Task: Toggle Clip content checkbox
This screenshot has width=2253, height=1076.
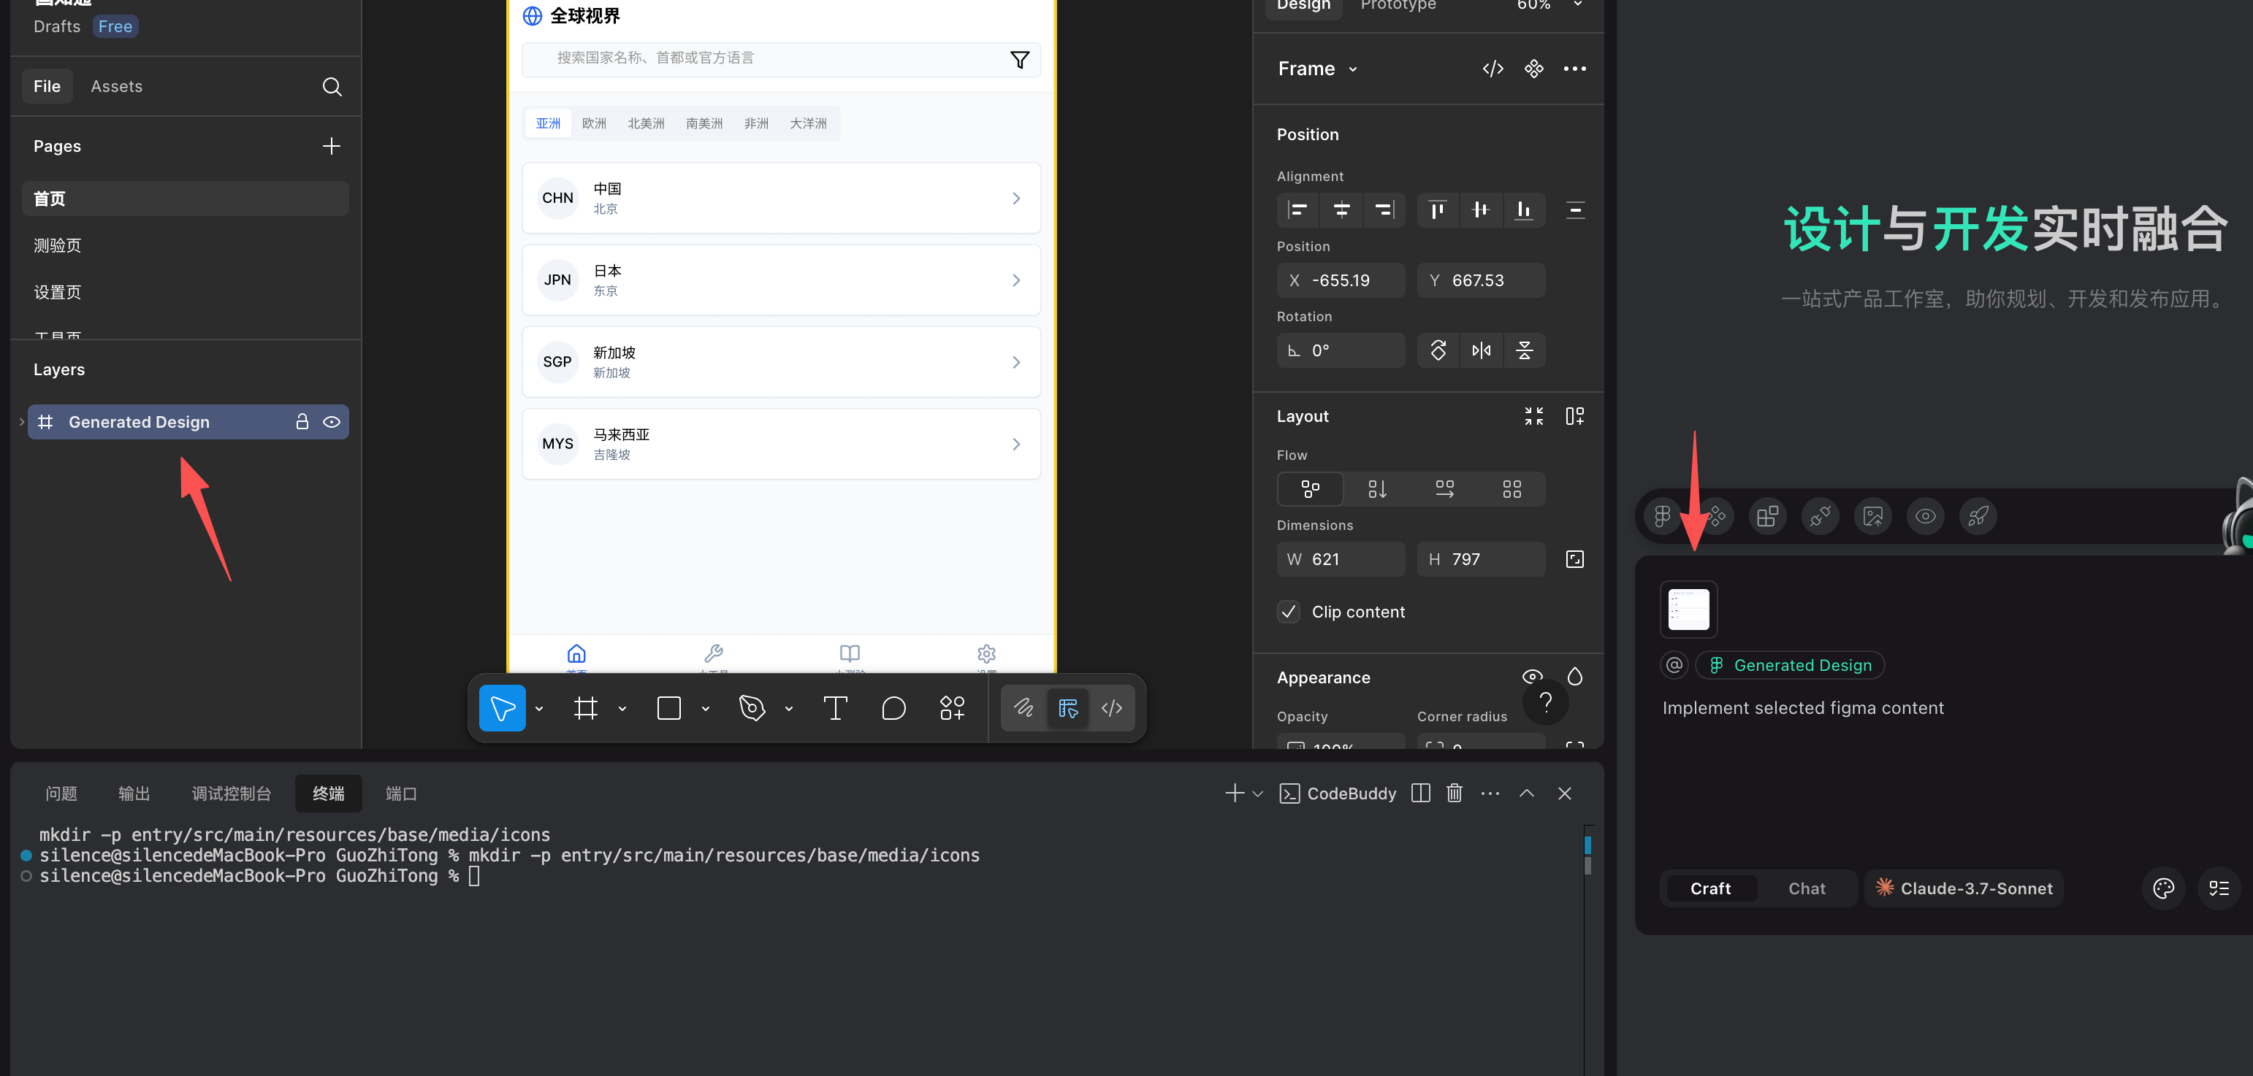Action: (1288, 612)
